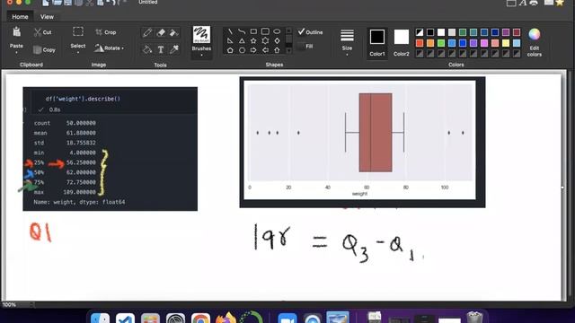Image resolution: width=575 pixels, height=323 pixels.
Task: Switch to the Home tab
Action: pyautogui.click(x=20, y=16)
